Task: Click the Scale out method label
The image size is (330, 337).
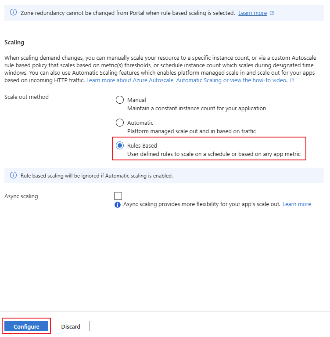Action: [26, 97]
